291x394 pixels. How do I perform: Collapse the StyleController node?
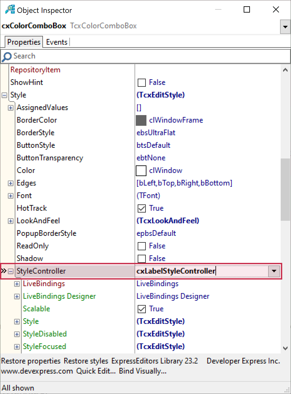coord(11,271)
